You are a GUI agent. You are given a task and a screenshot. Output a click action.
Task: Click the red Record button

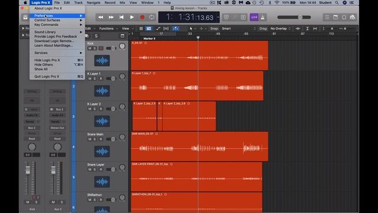(142, 17)
